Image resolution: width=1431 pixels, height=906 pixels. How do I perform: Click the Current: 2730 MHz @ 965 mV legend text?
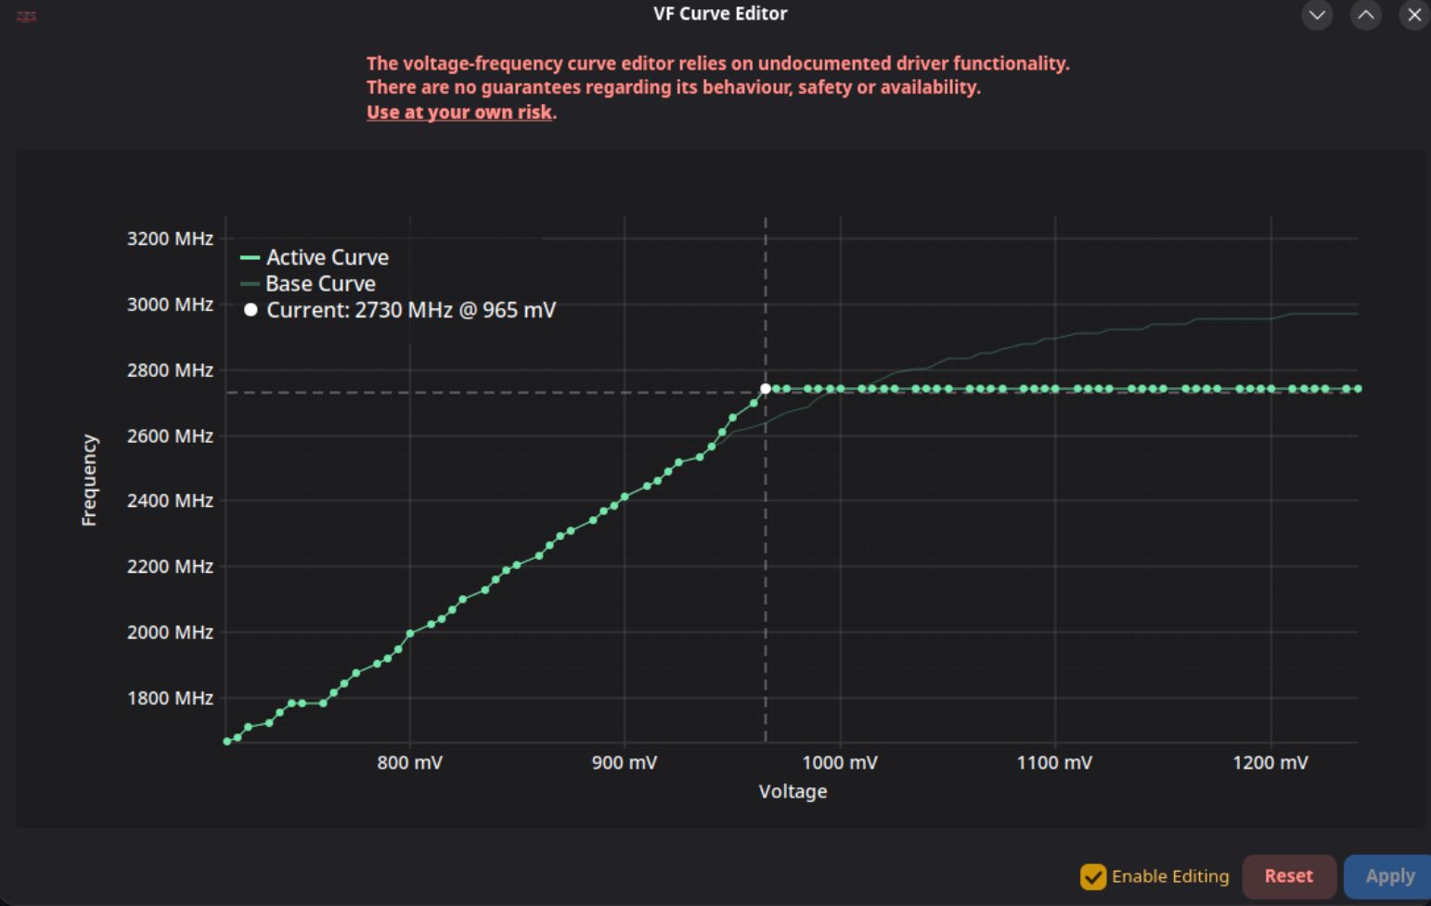411,310
